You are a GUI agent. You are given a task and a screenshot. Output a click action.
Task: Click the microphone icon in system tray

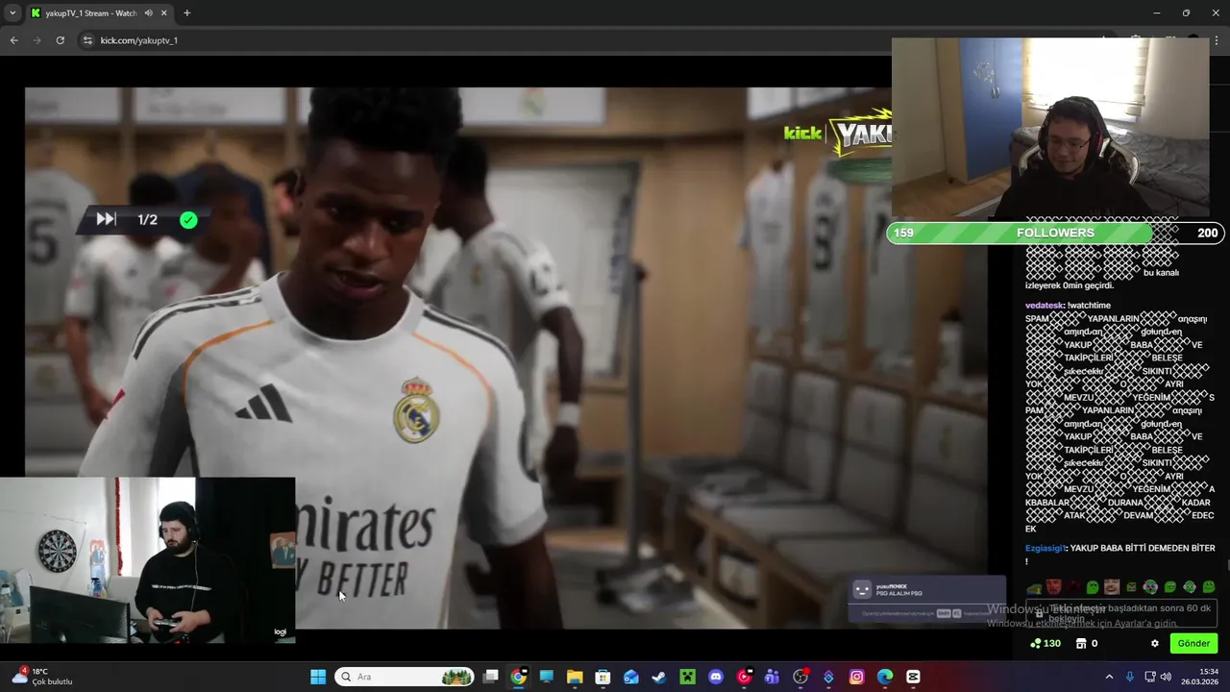pos(1129,677)
